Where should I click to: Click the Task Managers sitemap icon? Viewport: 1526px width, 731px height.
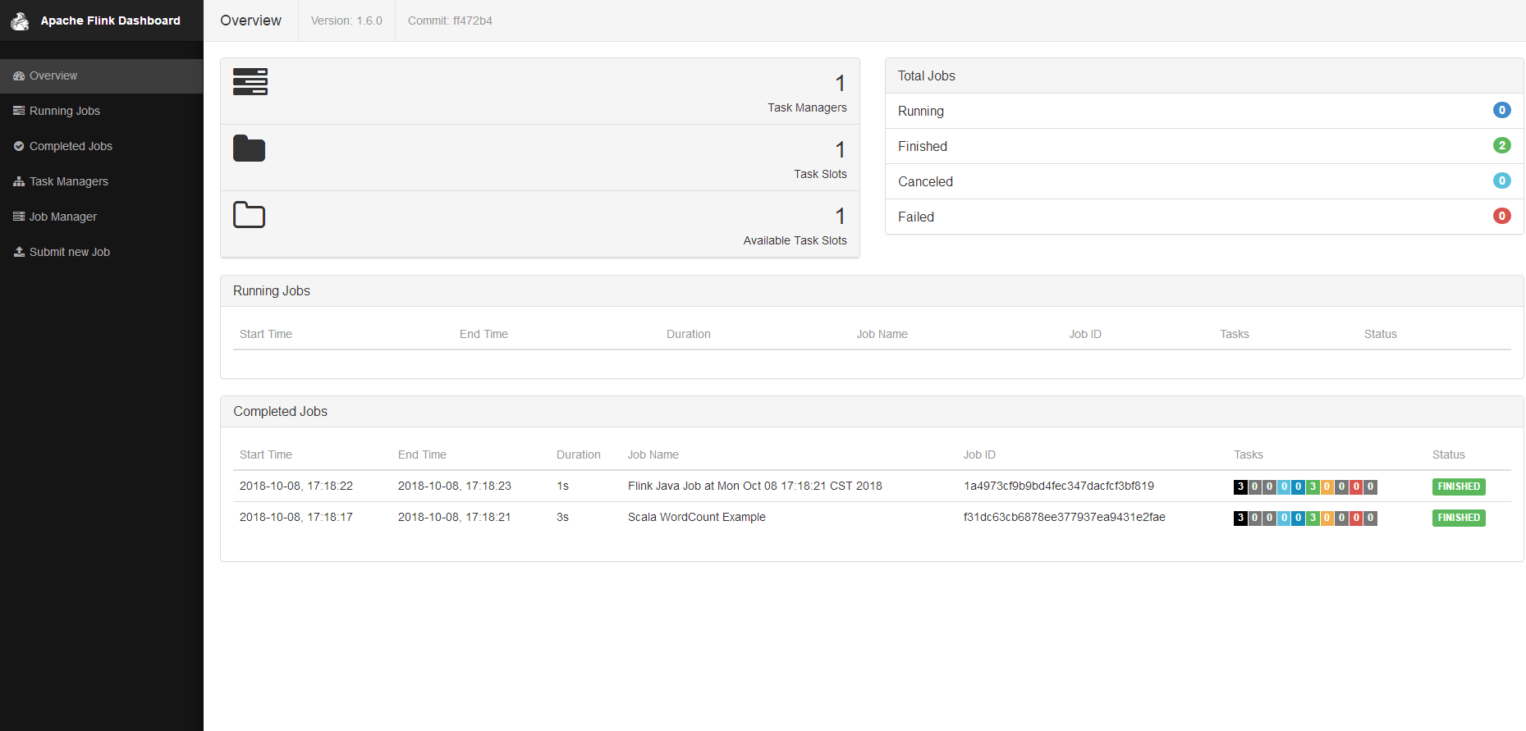19,181
